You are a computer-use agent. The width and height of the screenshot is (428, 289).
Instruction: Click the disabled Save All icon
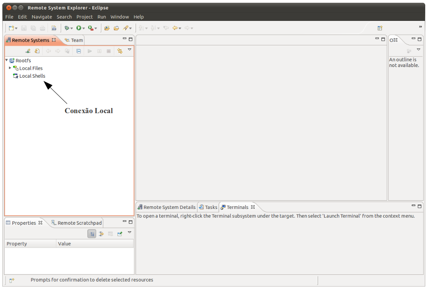click(x=33, y=28)
